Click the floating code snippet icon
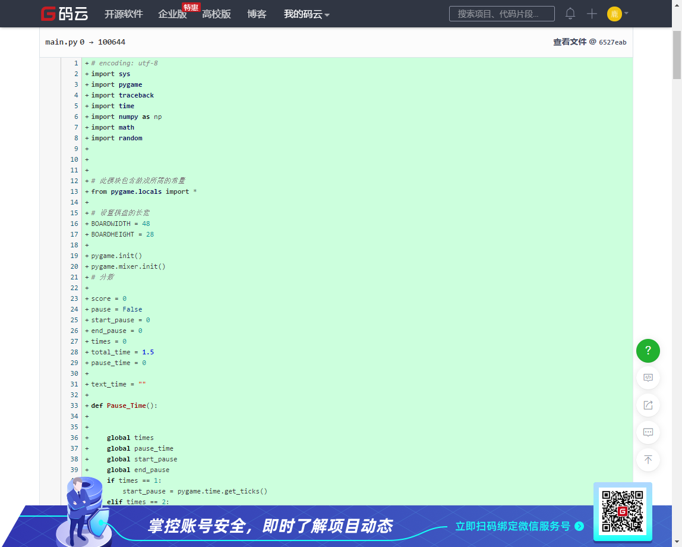 click(648, 378)
